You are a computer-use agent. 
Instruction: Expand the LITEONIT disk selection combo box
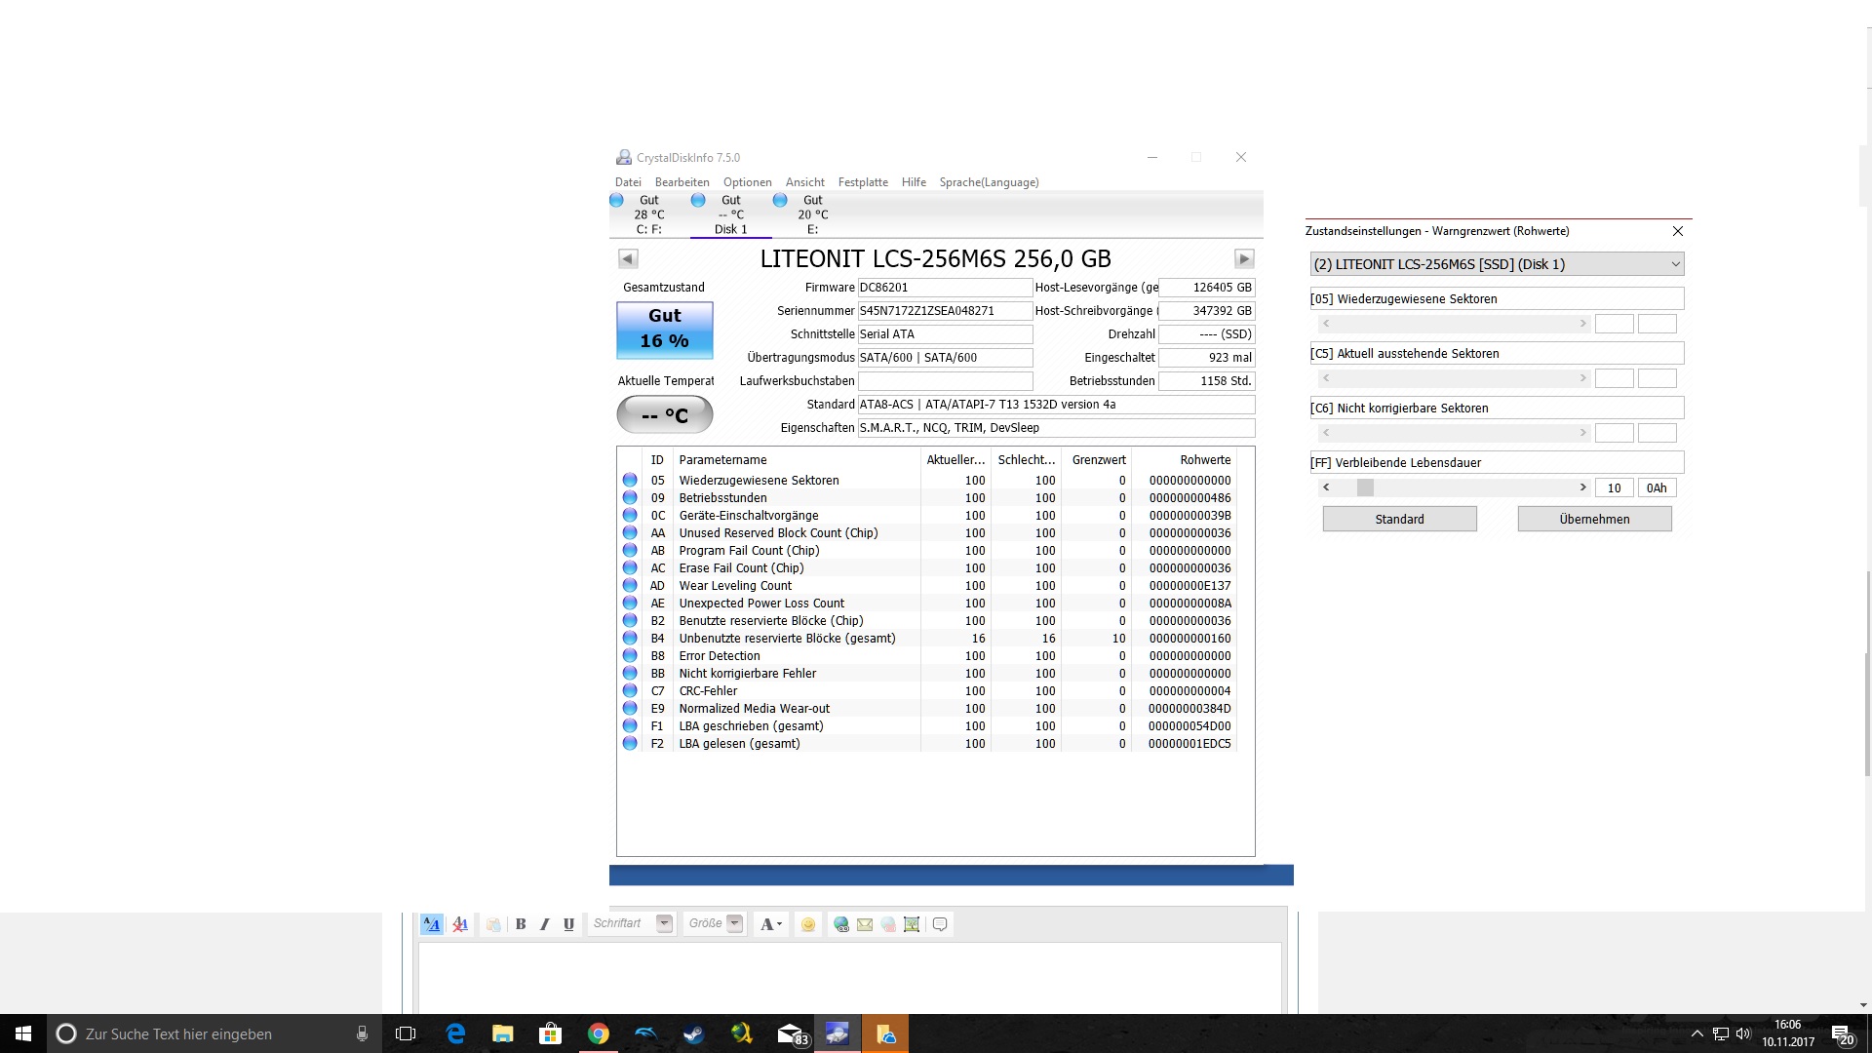point(1675,264)
